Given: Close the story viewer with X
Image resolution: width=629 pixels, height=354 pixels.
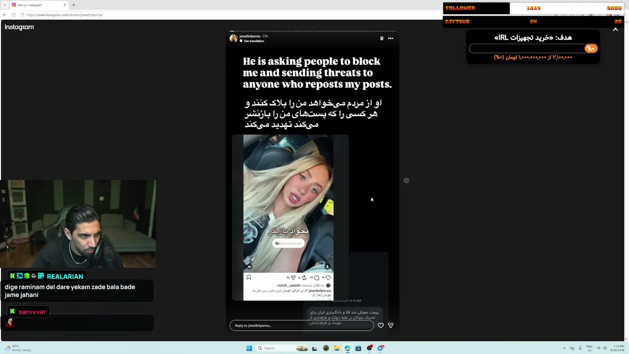Looking at the screenshot, I should 615,29.
